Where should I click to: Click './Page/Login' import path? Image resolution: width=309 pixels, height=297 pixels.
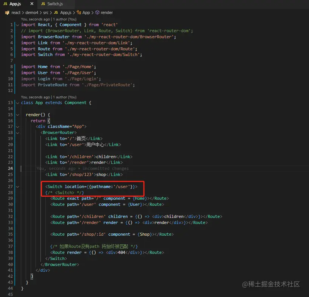click(82, 79)
